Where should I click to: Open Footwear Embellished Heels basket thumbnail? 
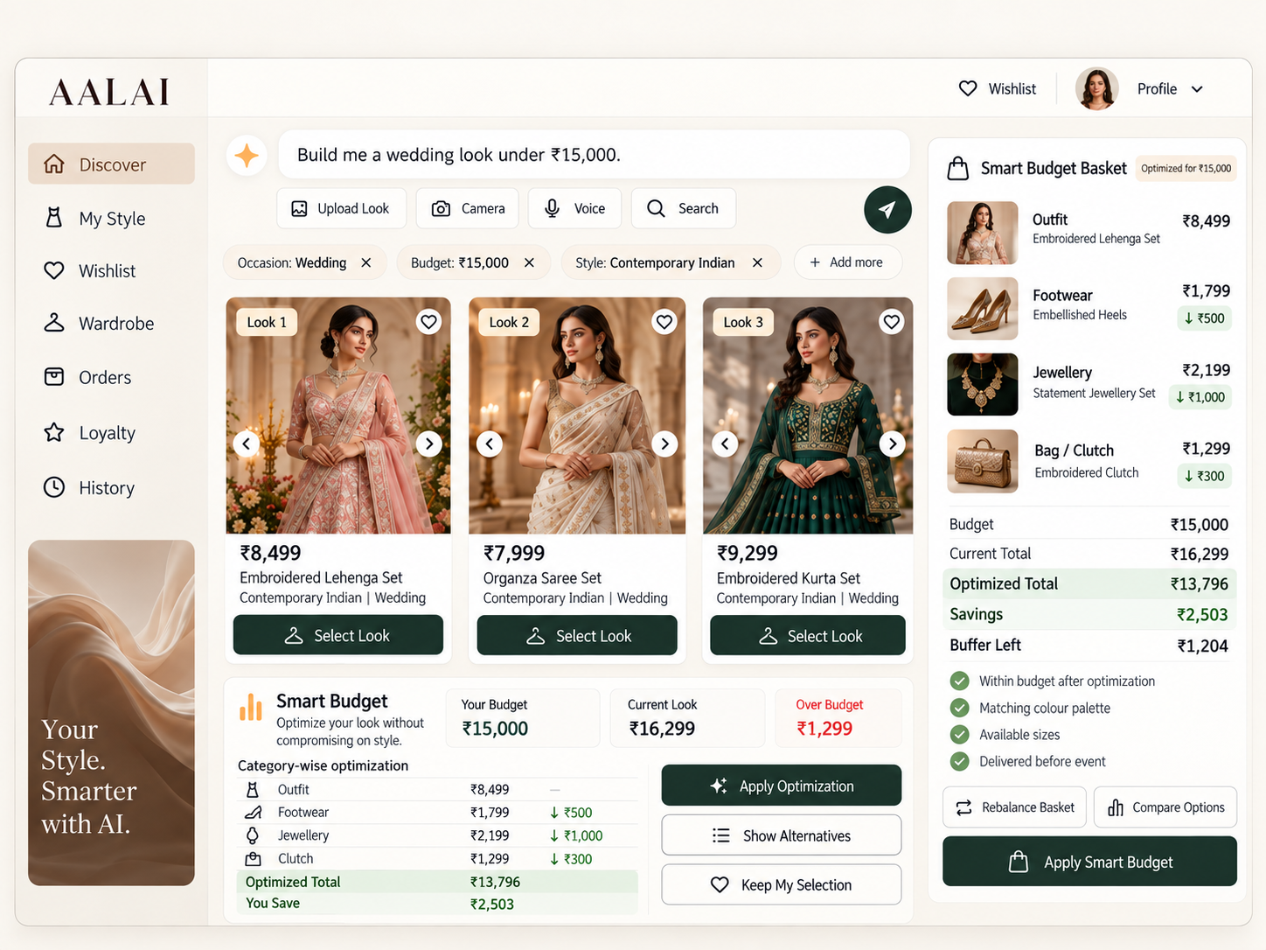pyautogui.click(x=983, y=309)
